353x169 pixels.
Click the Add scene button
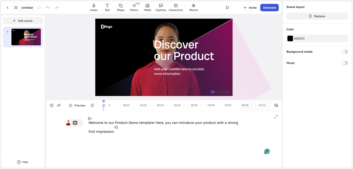(x=23, y=21)
